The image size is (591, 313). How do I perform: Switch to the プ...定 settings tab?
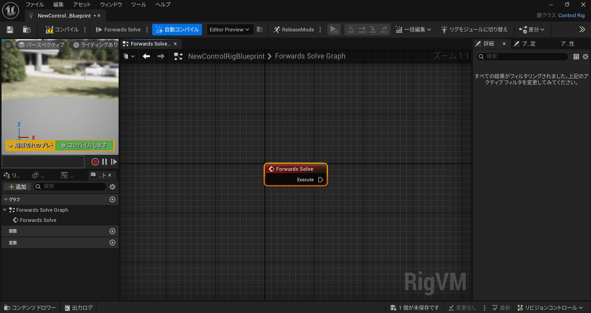pos(525,44)
